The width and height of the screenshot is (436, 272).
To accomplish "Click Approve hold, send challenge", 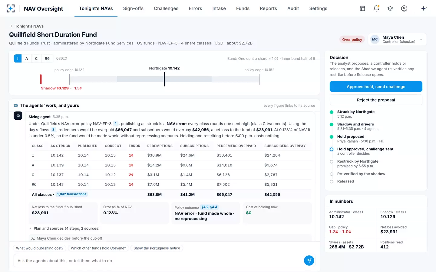I will pos(376,86).
